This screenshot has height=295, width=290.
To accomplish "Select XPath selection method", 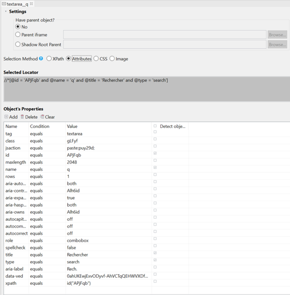I will click(49, 59).
